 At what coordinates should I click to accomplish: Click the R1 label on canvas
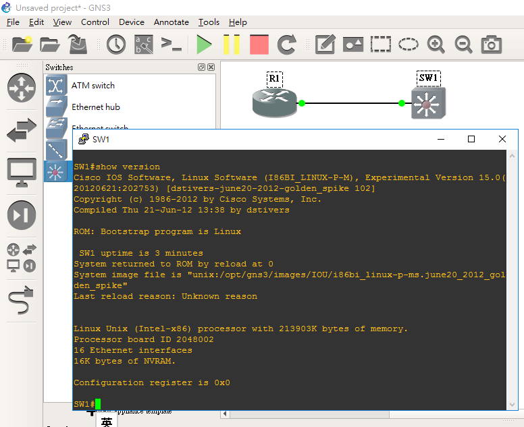275,79
